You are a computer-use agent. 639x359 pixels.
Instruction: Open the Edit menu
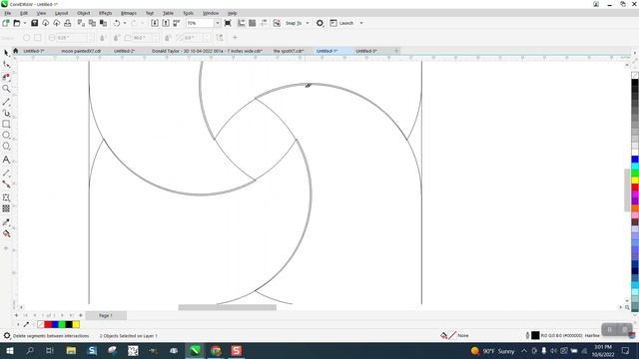tap(24, 13)
